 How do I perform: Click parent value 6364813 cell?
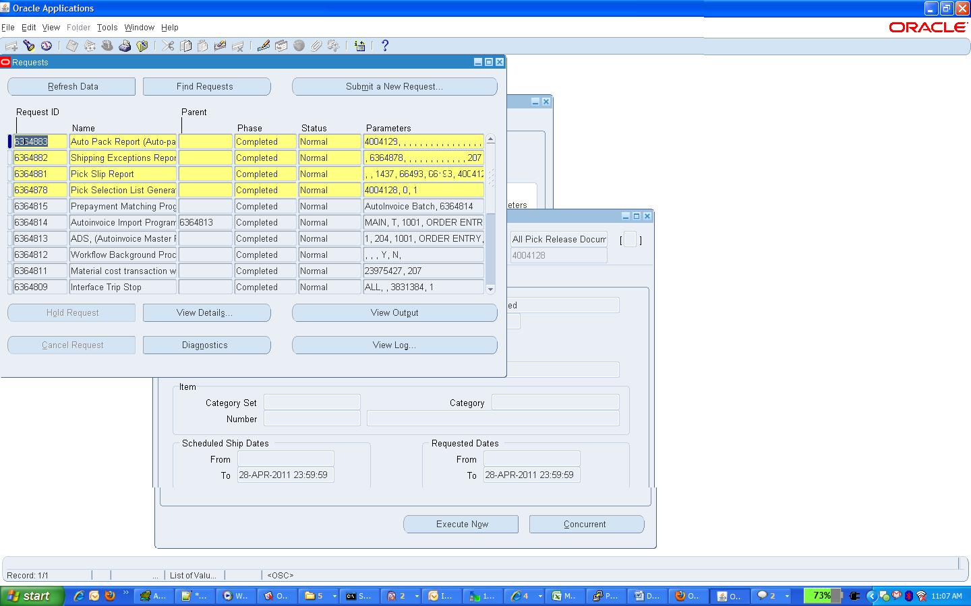tap(206, 222)
